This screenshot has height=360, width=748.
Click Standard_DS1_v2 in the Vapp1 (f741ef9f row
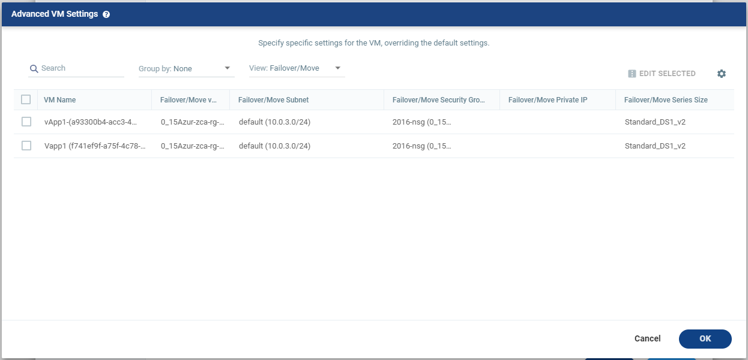[655, 146]
